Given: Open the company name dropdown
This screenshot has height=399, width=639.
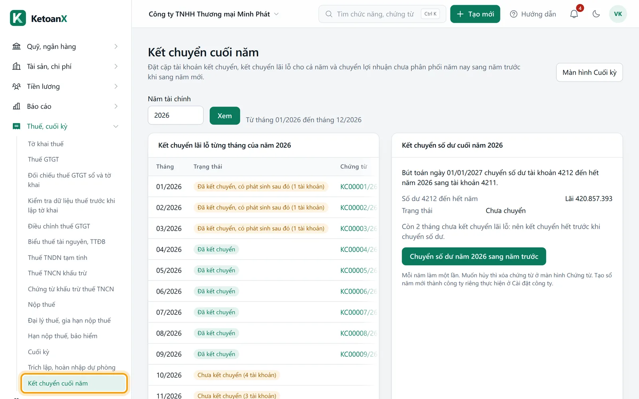Looking at the screenshot, I should (214, 14).
